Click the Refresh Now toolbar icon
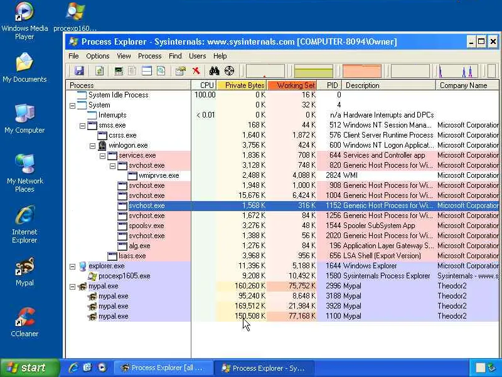This screenshot has width=502, height=377. point(100,71)
